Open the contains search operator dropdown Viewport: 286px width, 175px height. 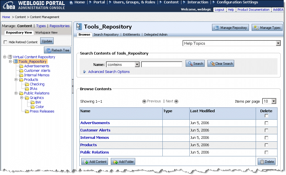[x=137, y=64]
